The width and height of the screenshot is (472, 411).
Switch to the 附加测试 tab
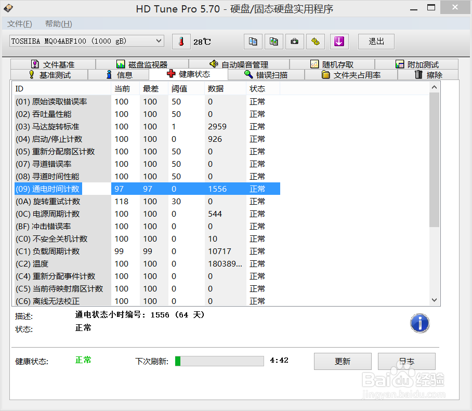click(x=416, y=64)
